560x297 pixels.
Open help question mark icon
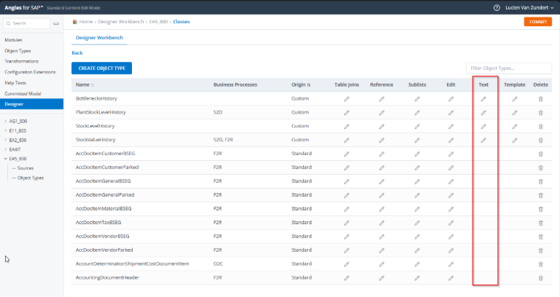pyautogui.click(x=497, y=7)
